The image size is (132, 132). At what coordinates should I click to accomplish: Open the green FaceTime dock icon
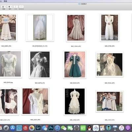(x=70, y=128)
